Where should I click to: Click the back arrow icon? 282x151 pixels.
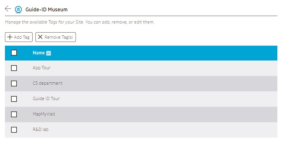pos(8,8)
